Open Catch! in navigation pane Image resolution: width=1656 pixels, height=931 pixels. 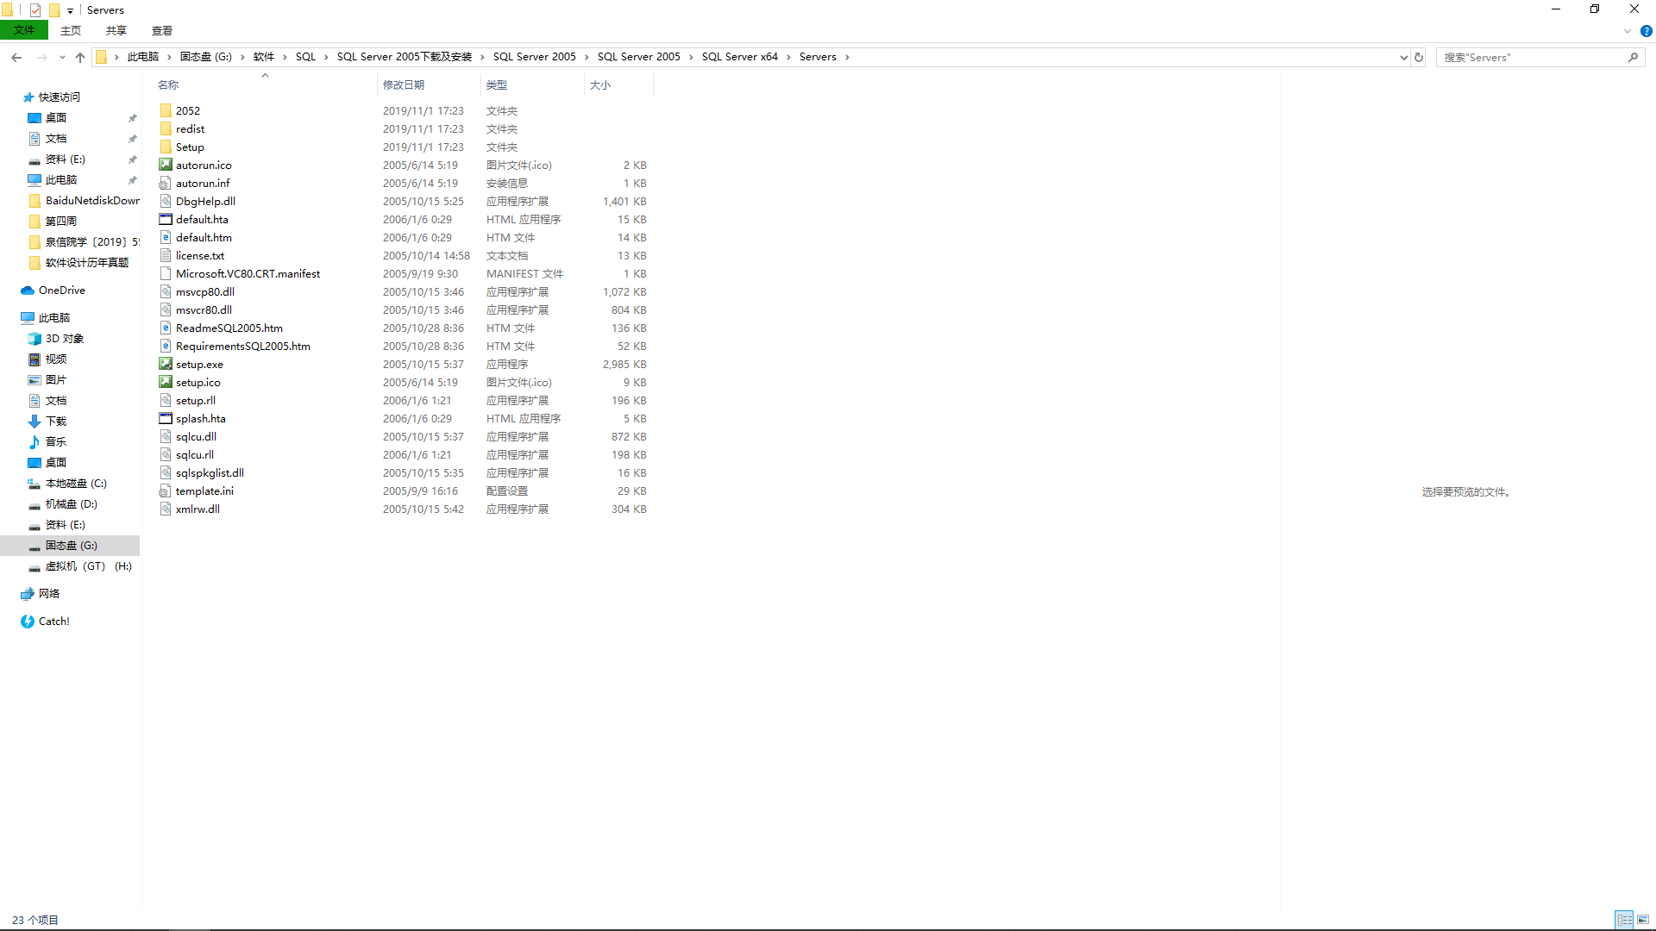point(53,622)
